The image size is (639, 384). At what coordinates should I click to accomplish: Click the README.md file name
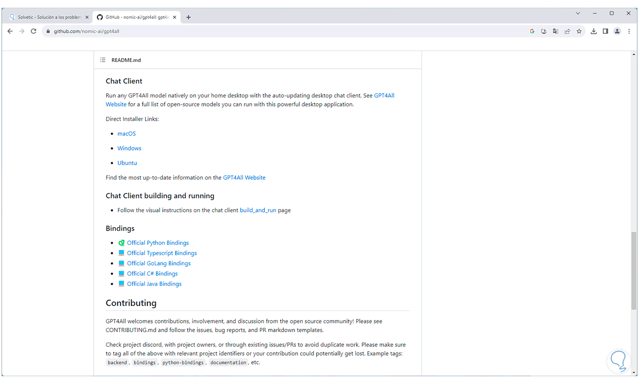pyautogui.click(x=126, y=60)
